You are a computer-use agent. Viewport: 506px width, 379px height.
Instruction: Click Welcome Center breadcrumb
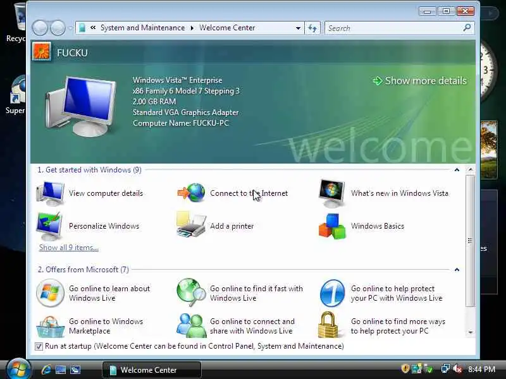click(227, 28)
